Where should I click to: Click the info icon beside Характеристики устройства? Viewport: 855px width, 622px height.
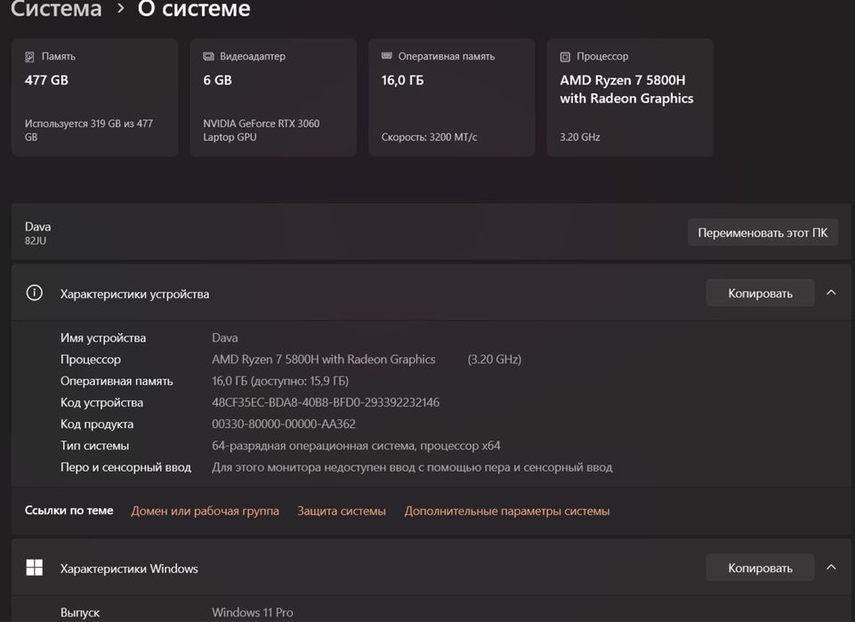pos(35,293)
